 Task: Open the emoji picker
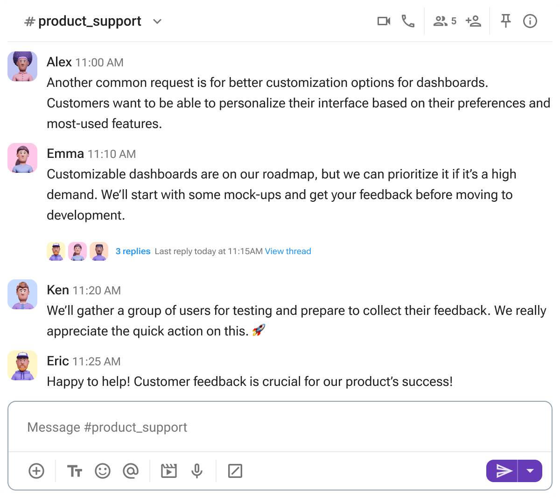coord(103,471)
